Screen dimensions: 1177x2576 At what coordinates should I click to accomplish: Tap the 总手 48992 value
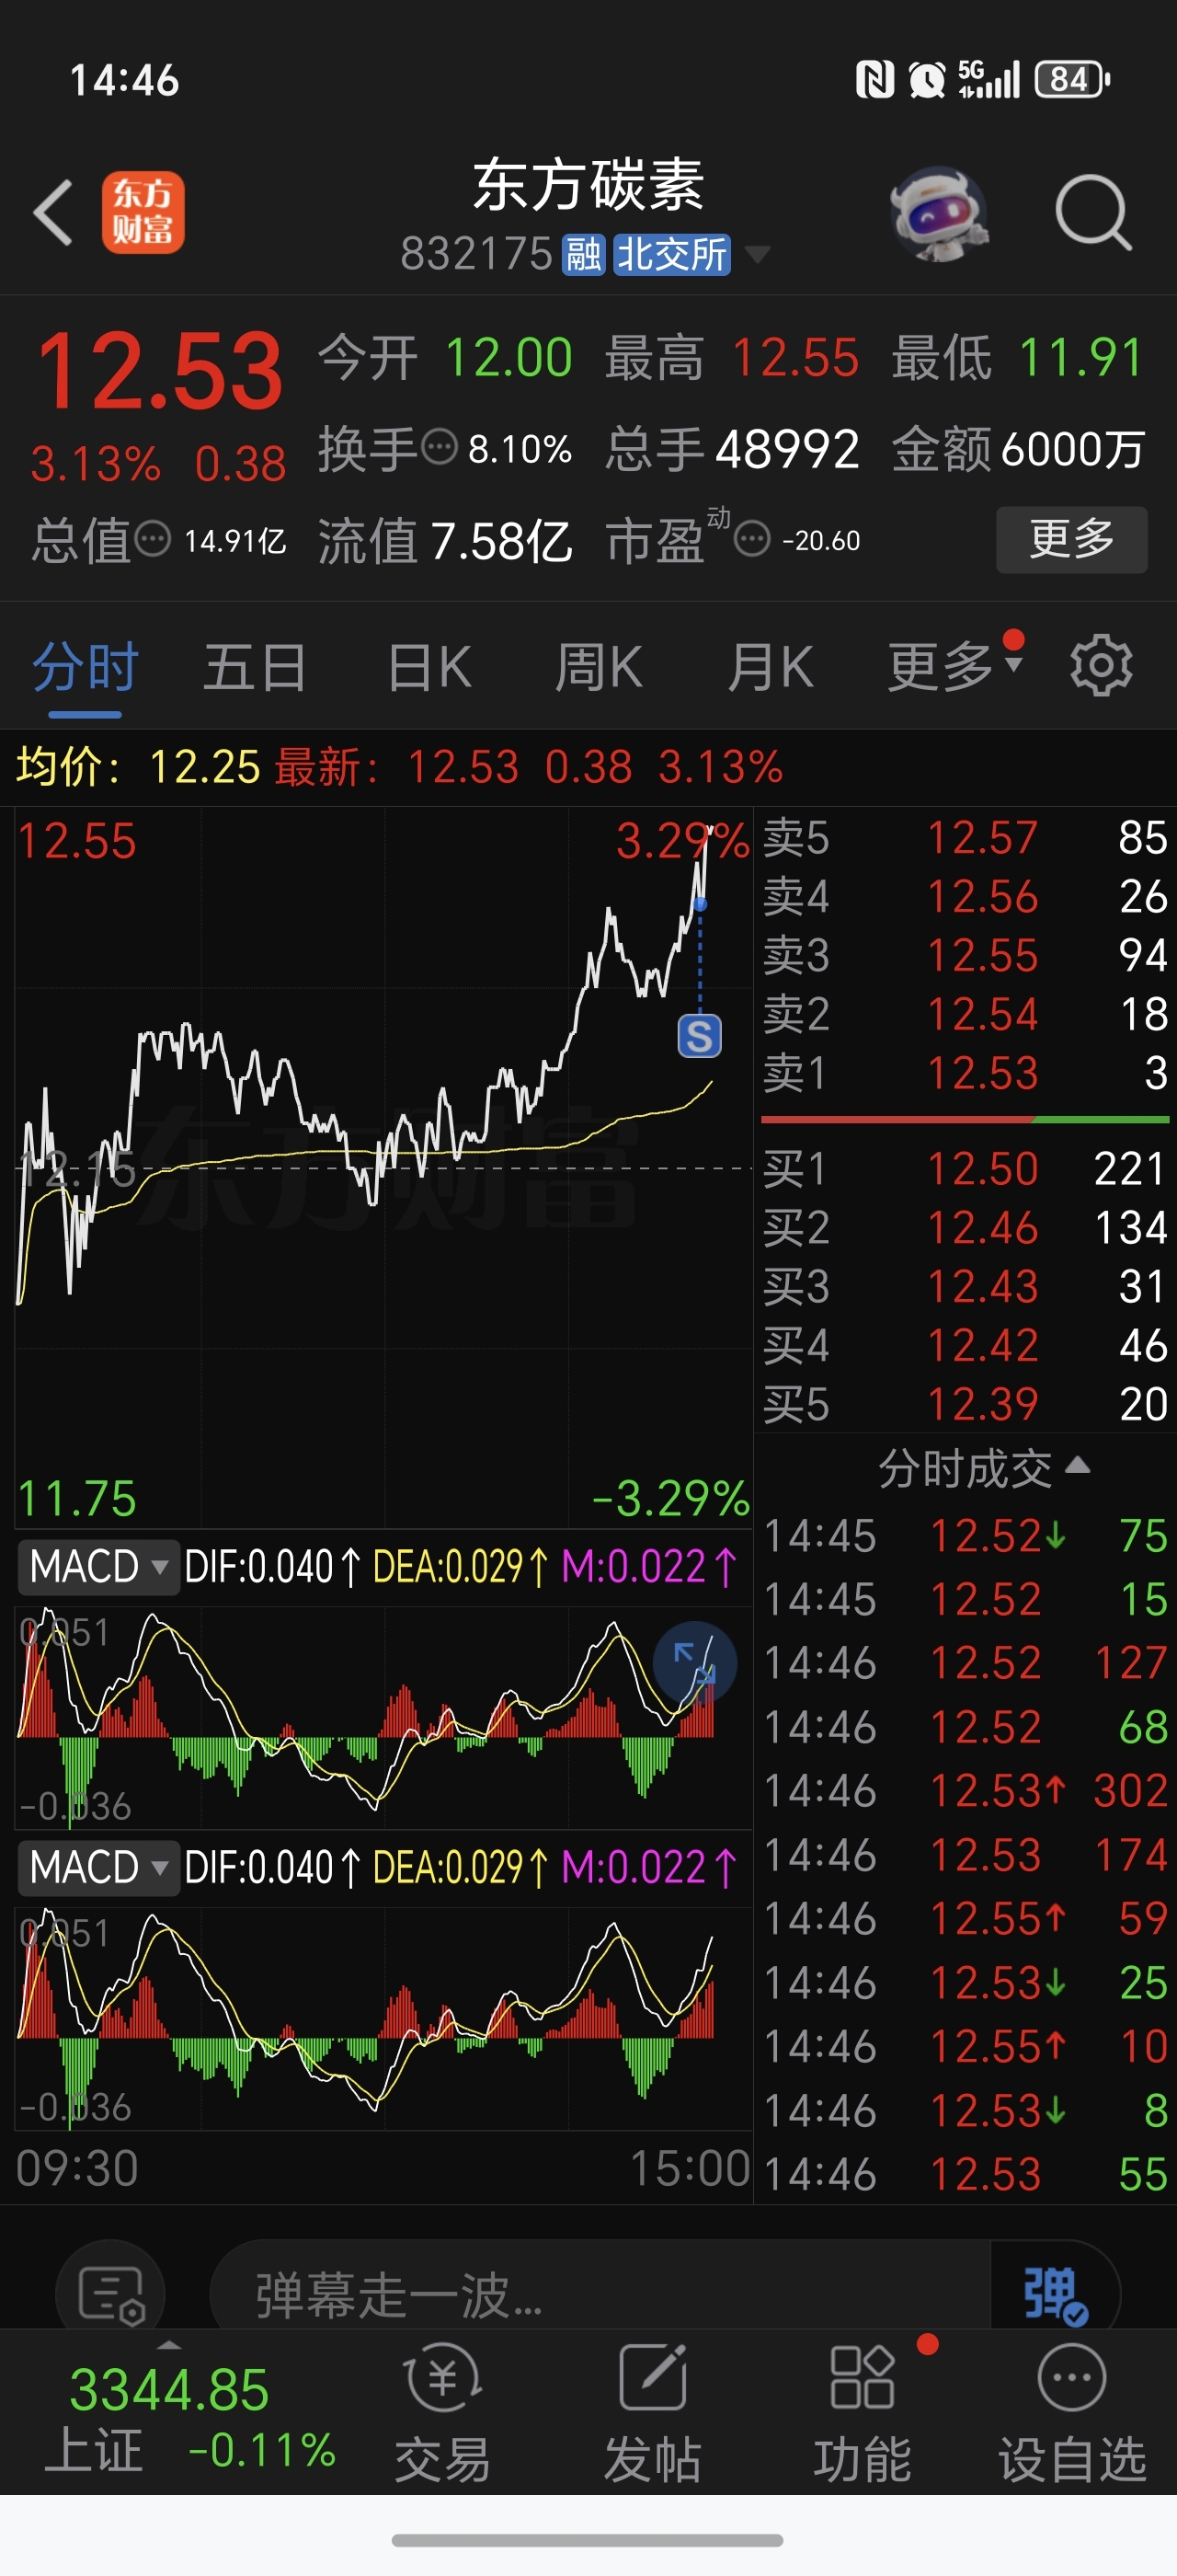[x=787, y=448]
